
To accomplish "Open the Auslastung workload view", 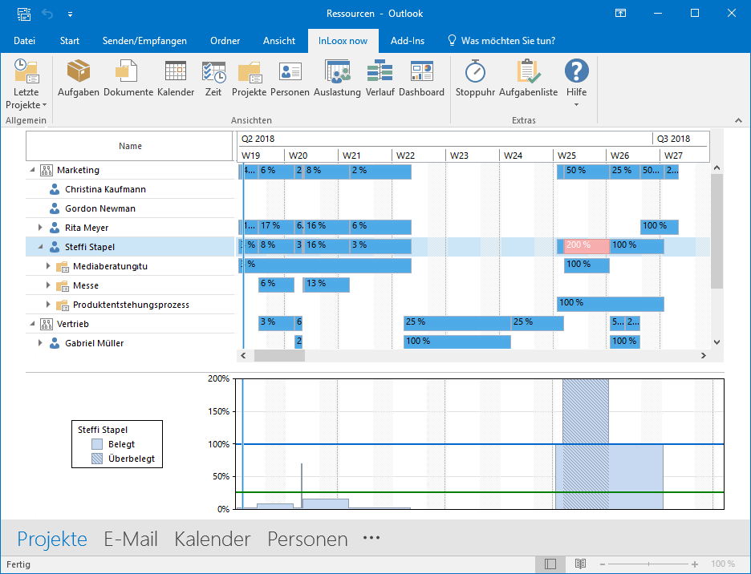I will coord(337,79).
